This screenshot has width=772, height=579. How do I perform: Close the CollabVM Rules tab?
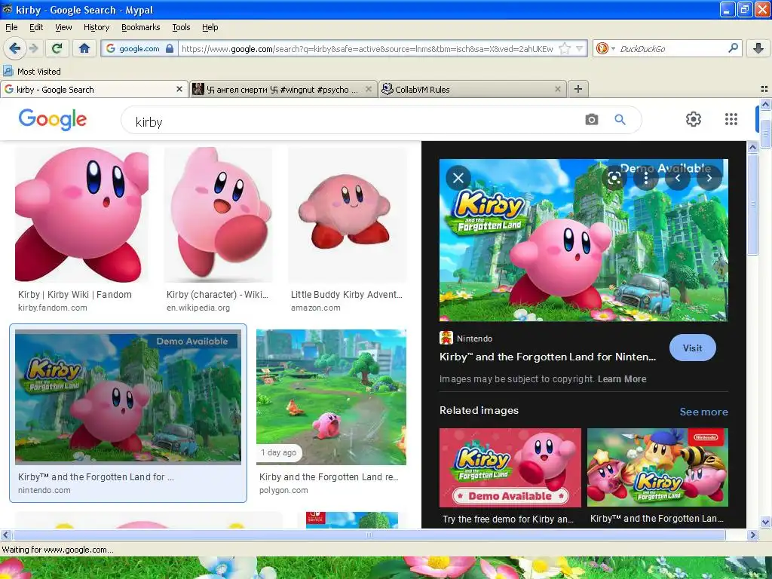pos(557,89)
